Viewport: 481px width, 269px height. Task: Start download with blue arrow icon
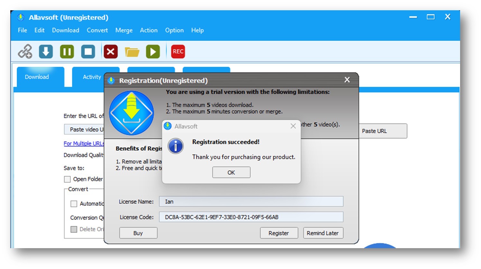(46, 51)
